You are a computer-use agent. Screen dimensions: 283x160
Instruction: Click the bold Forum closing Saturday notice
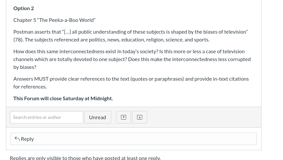point(63,99)
